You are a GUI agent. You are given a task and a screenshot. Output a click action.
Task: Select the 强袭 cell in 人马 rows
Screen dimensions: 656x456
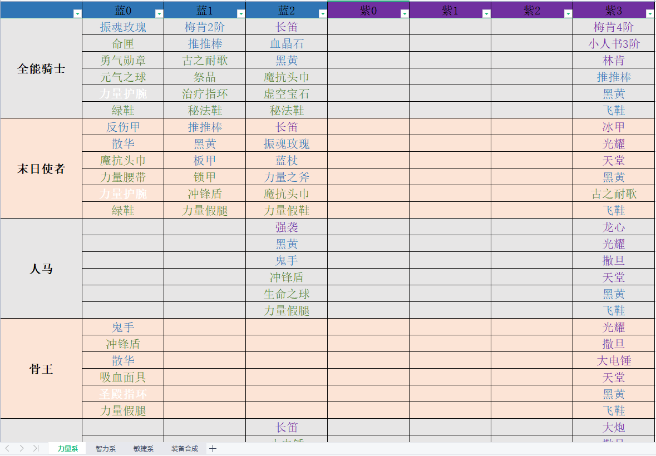pyautogui.click(x=287, y=227)
